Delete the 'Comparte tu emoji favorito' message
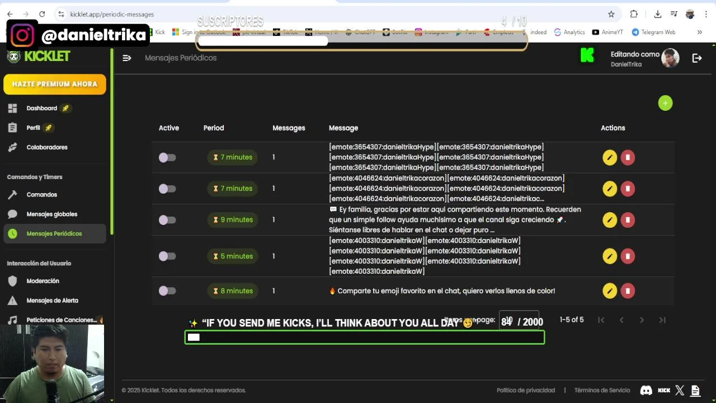716x403 pixels. [628, 291]
